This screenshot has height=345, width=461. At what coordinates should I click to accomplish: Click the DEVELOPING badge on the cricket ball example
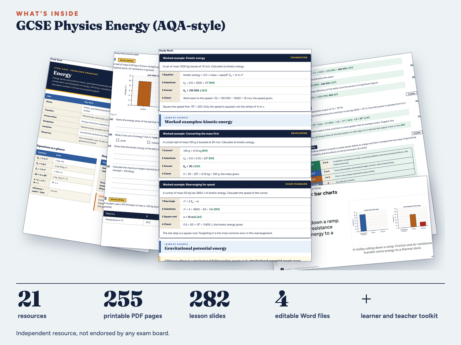pyautogui.click(x=299, y=133)
